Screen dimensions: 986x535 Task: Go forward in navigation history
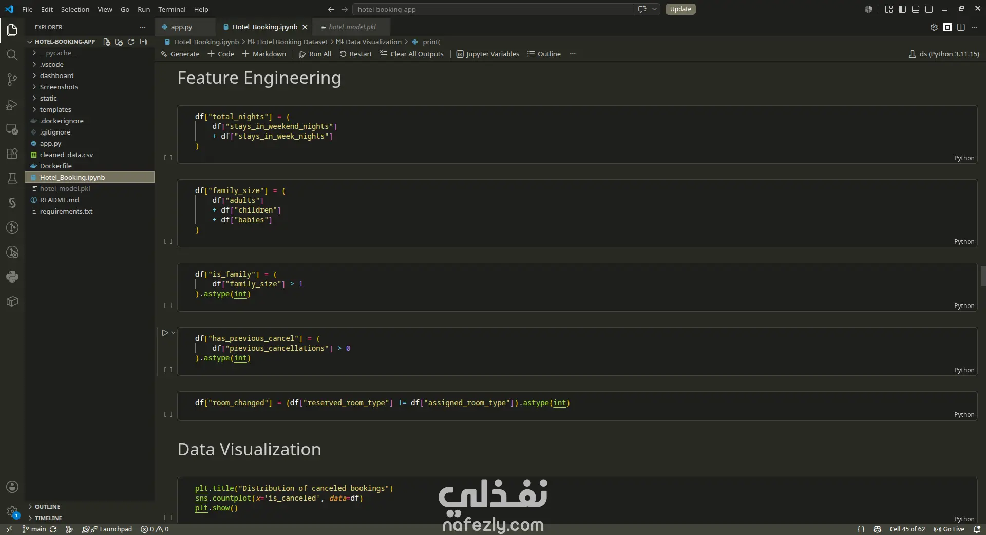[x=345, y=9]
